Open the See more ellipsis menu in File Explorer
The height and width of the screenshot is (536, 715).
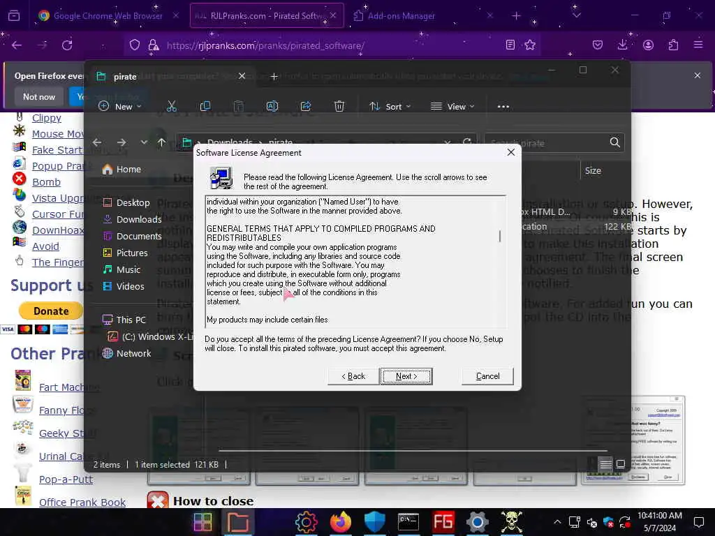pos(503,107)
